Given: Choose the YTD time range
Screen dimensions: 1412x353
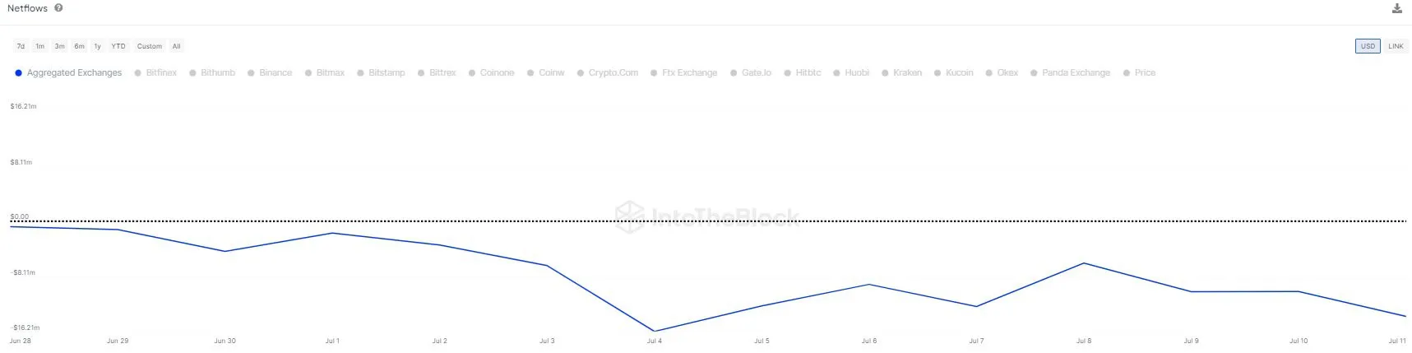Looking at the screenshot, I should click(x=118, y=46).
